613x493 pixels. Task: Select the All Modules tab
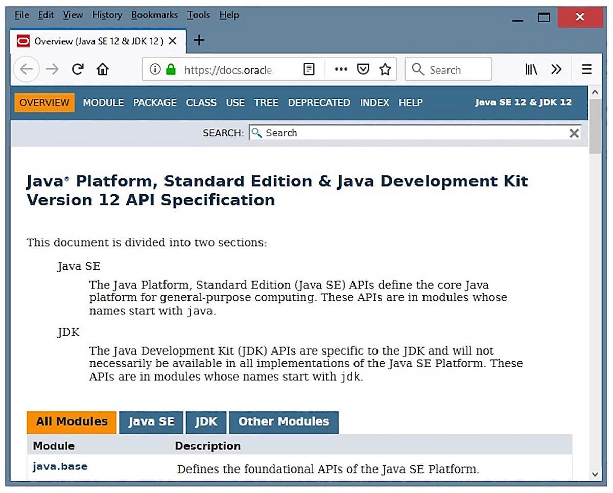pyautogui.click(x=72, y=422)
